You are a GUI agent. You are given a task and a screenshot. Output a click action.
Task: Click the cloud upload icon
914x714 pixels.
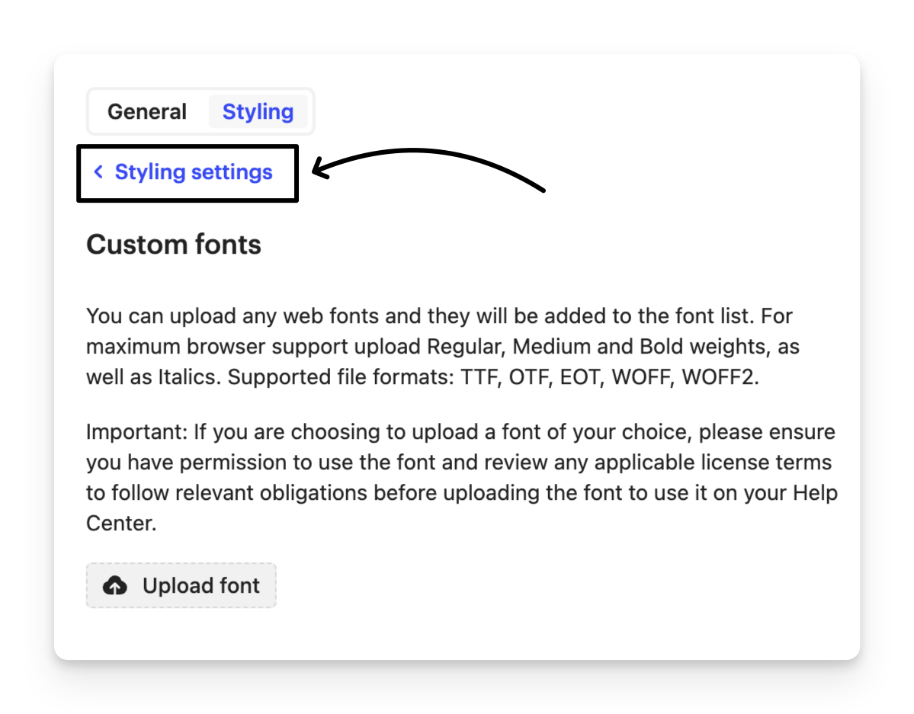(x=114, y=585)
